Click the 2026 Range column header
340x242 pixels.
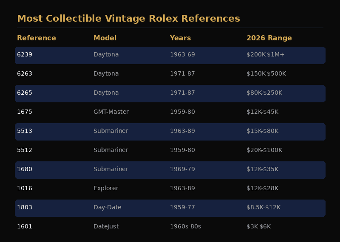(269, 38)
